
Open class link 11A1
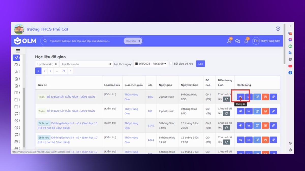click(151, 125)
